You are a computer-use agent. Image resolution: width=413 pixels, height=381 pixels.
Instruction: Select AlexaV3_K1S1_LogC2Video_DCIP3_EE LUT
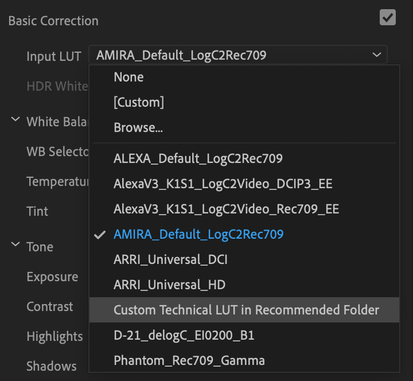(244, 184)
